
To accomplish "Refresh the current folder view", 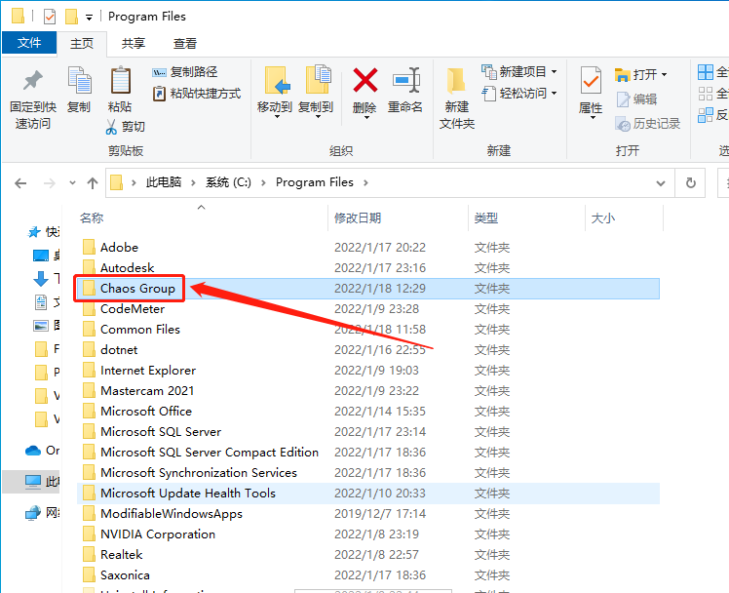I will click(691, 182).
